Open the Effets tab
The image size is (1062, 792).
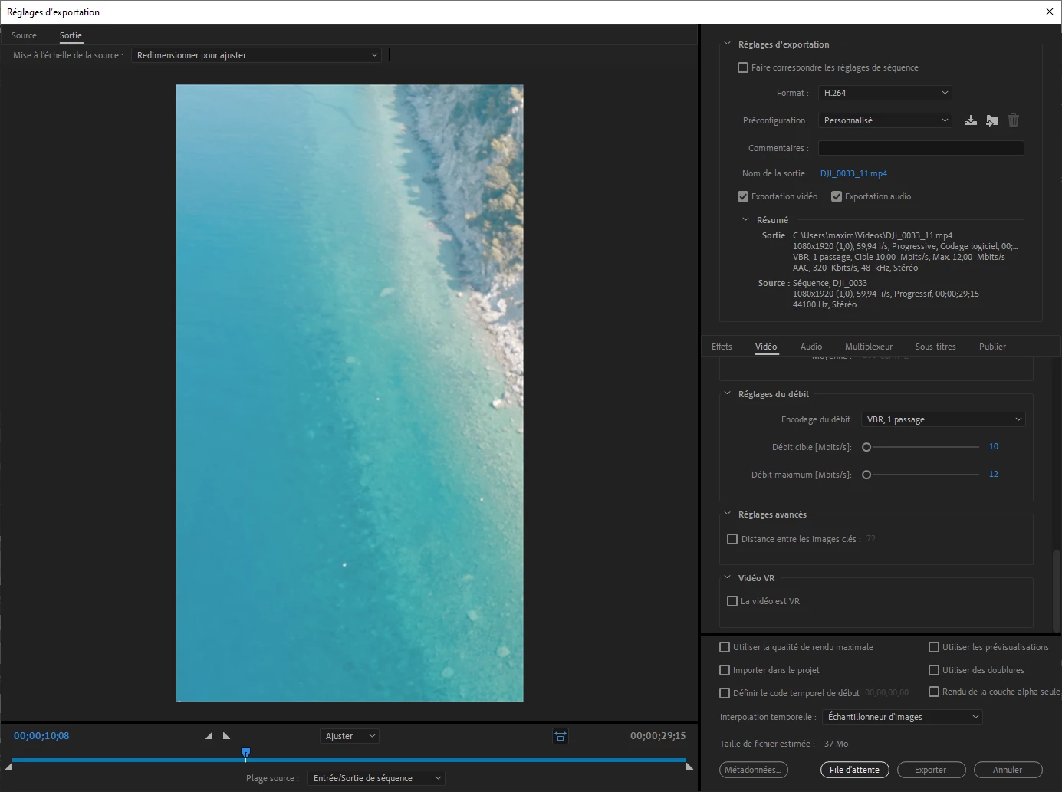tap(722, 347)
